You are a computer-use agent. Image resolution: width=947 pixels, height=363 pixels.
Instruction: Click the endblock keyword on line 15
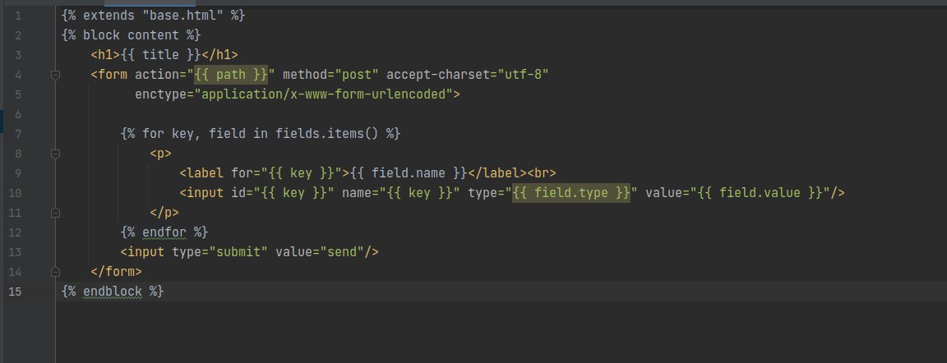[113, 292]
